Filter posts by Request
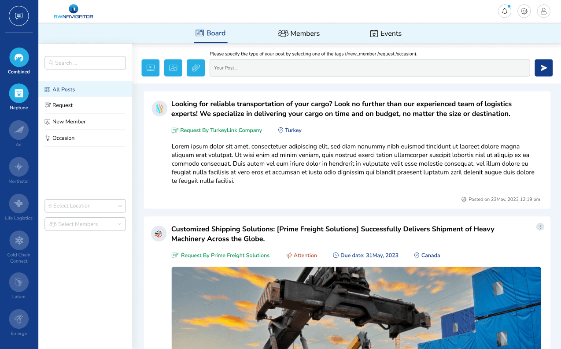 [x=85, y=105]
